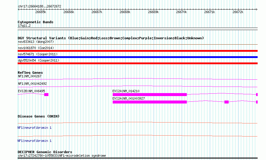Select the dgv5520n54 (Cooper2011) variant label

[39, 60]
